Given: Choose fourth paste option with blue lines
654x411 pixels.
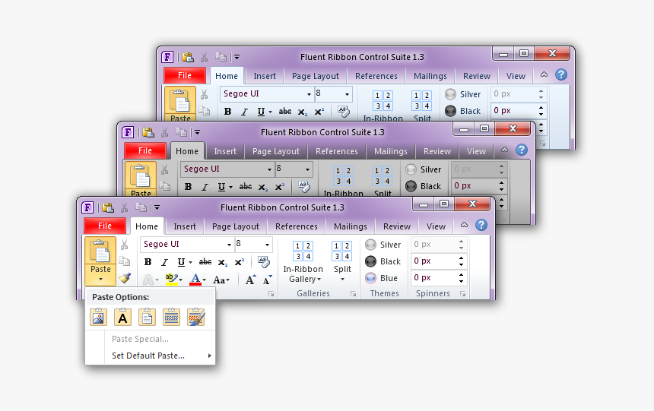Looking at the screenshot, I should click(171, 318).
